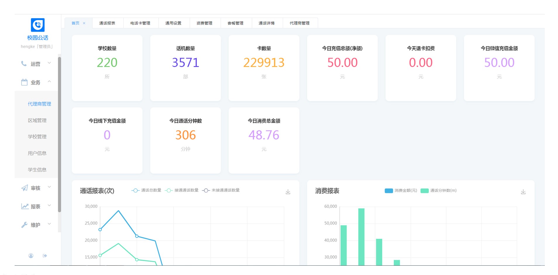Expand the 维护 menu chevron

(x=49, y=224)
